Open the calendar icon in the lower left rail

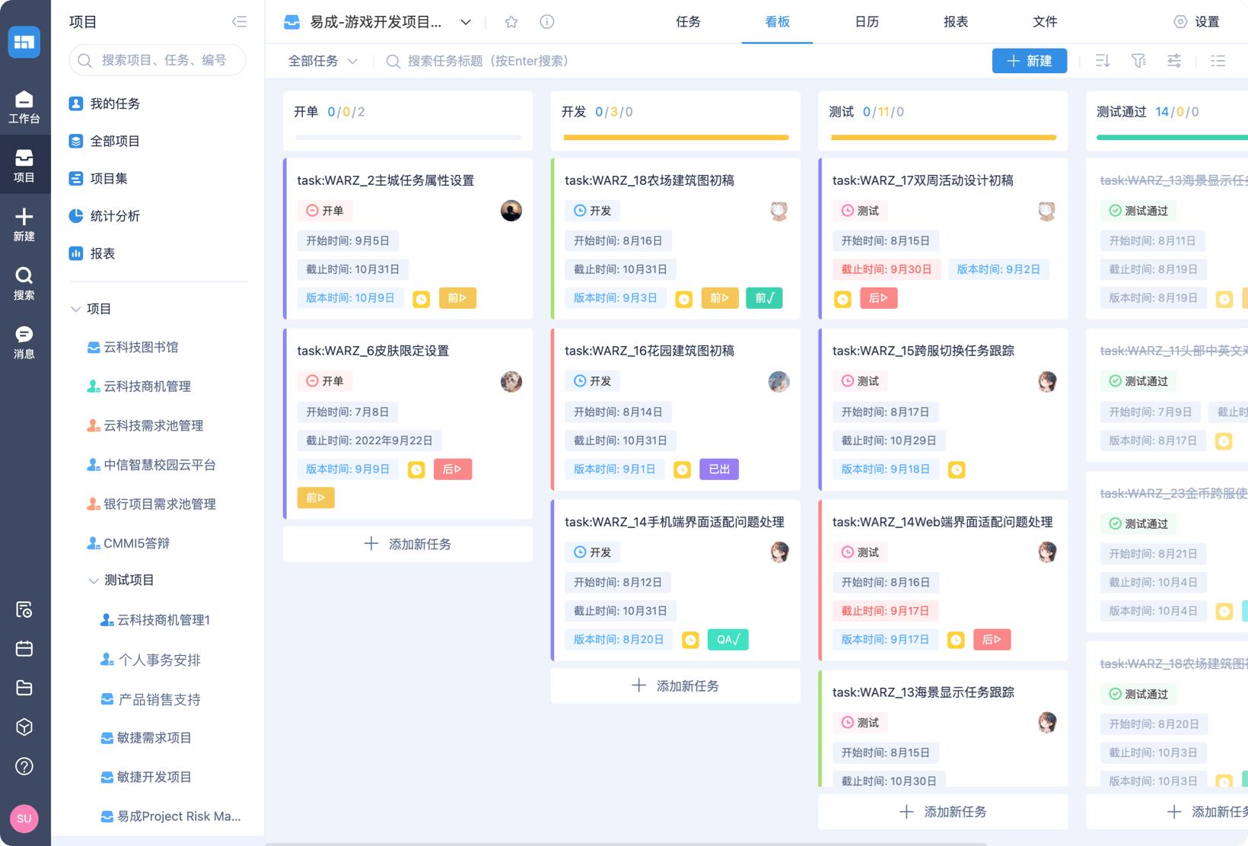tap(24, 649)
